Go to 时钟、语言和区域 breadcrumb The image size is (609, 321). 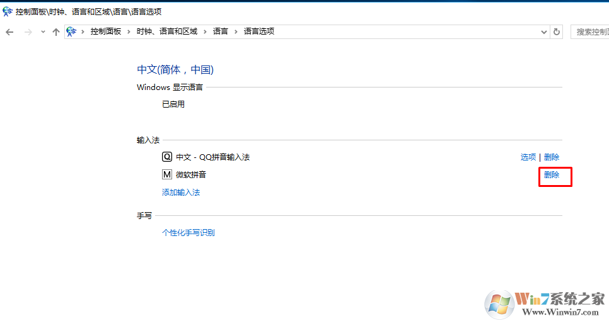point(166,31)
